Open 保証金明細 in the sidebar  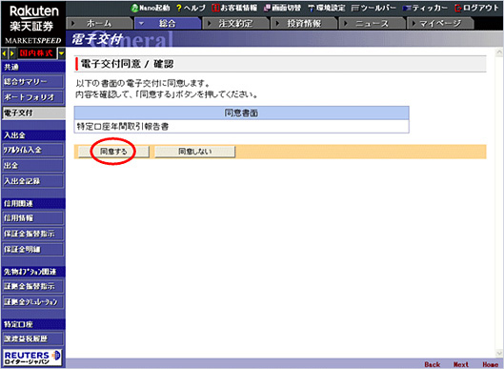click(32, 249)
